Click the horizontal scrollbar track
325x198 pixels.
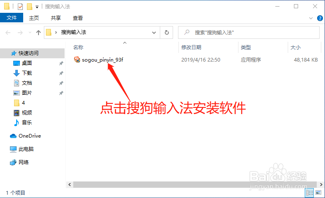195,184
